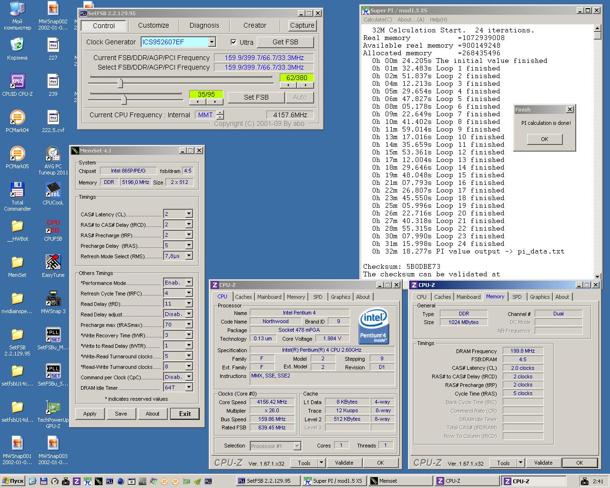The image size is (610, 488).
Task: Click the Get FSB button
Action: coord(285,42)
